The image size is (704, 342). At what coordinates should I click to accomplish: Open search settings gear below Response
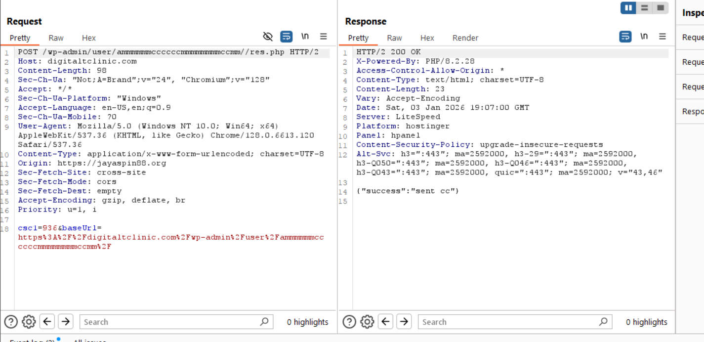[367, 322]
